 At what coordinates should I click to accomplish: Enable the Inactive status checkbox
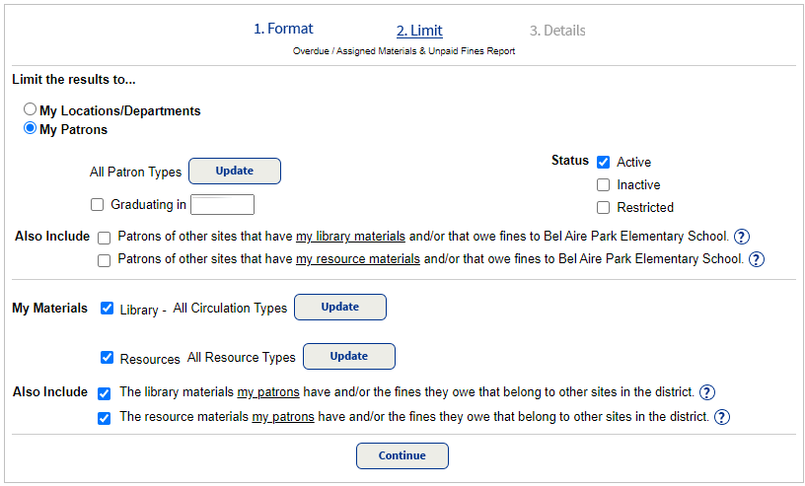[604, 185]
